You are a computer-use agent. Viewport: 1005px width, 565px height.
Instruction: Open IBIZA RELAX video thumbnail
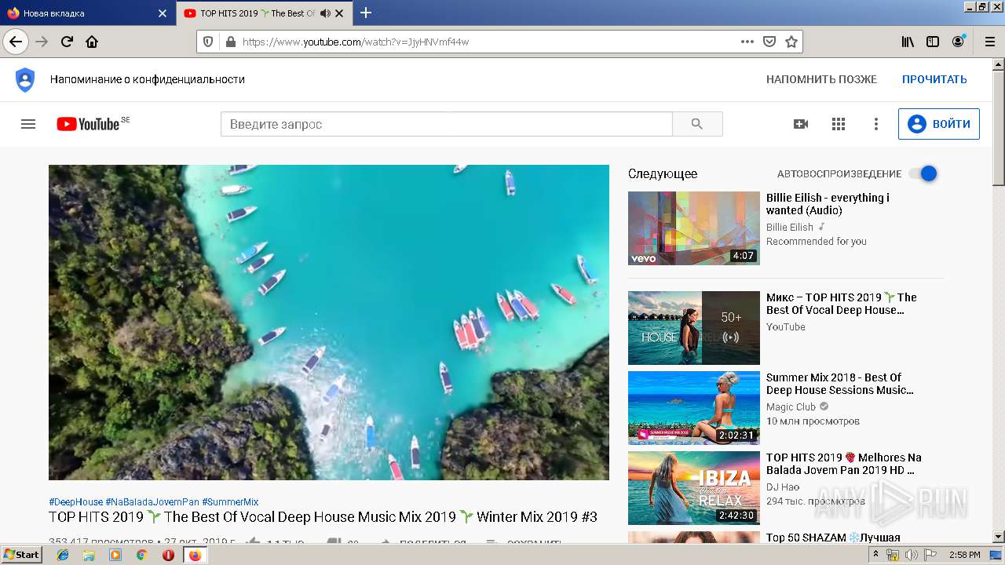tap(694, 488)
